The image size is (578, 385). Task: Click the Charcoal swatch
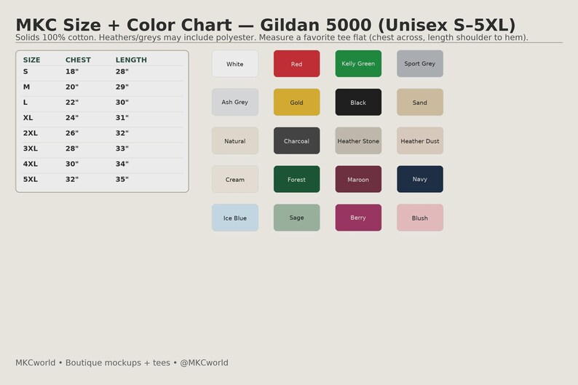(x=296, y=140)
